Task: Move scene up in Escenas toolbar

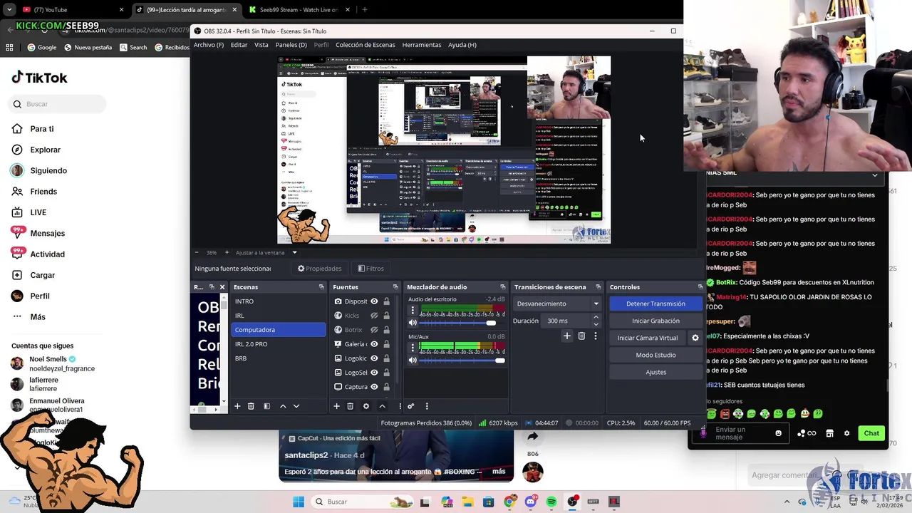Action: pyautogui.click(x=283, y=406)
